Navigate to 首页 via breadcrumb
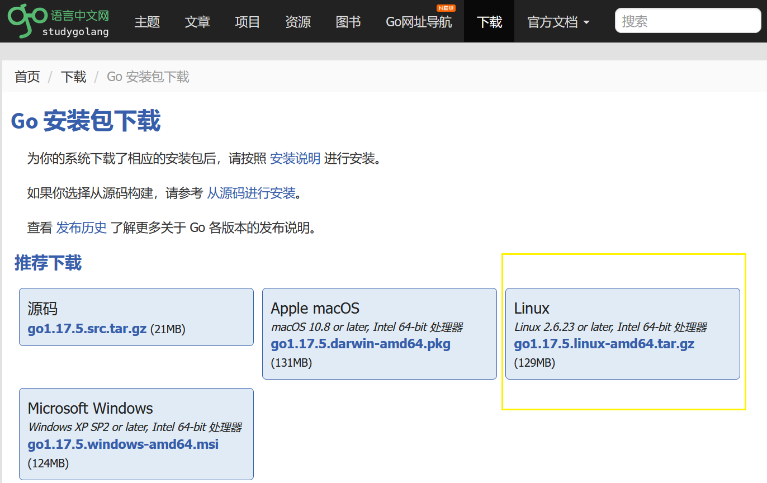Viewport: 767px width, 483px height. (27, 77)
